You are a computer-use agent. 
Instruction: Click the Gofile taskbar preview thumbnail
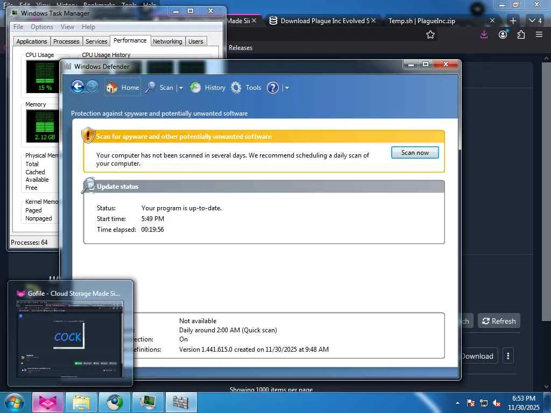[70, 333]
